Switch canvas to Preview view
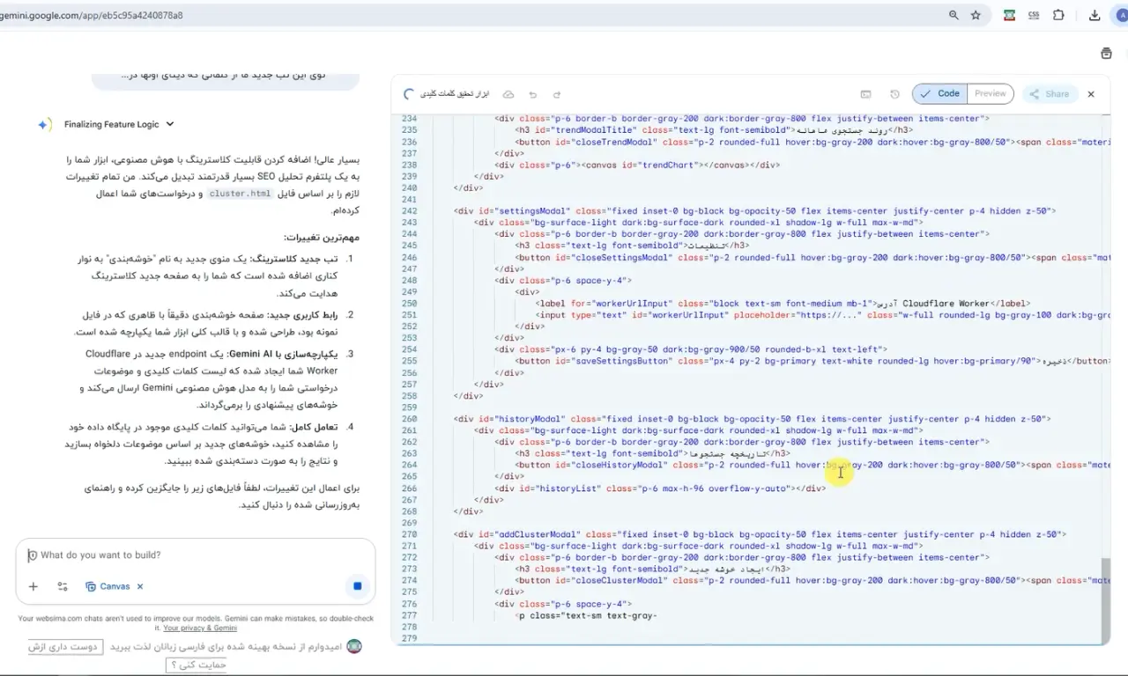Screen dimensions: 1128x676 (990, 93)
